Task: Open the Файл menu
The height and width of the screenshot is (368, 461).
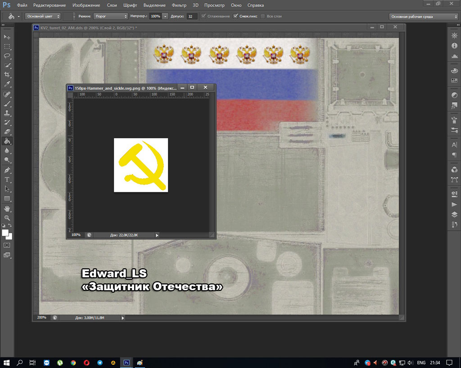Action: point(22,5)
